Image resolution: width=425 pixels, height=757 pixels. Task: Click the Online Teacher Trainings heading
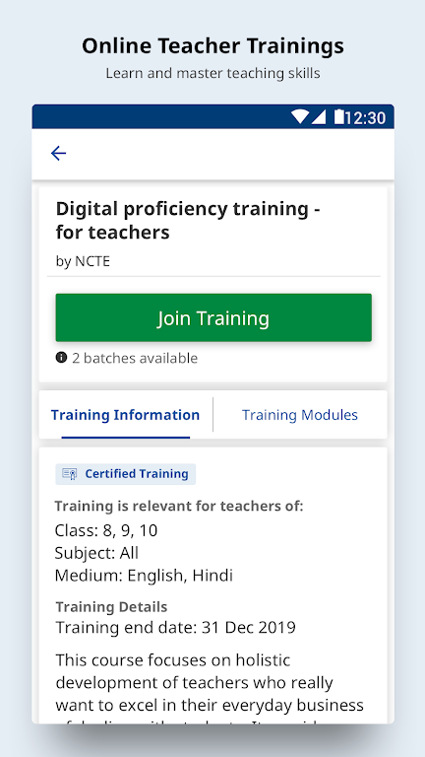pyautogui.click(x=212, y=46)
